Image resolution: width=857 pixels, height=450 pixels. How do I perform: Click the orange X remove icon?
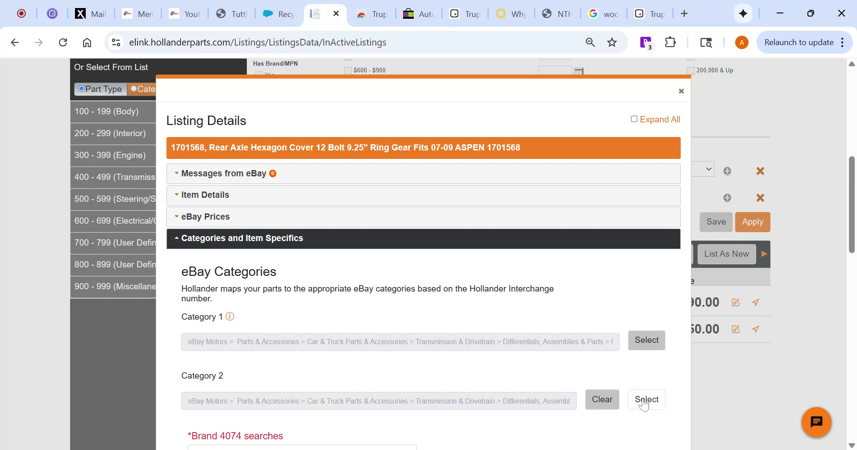760,171
